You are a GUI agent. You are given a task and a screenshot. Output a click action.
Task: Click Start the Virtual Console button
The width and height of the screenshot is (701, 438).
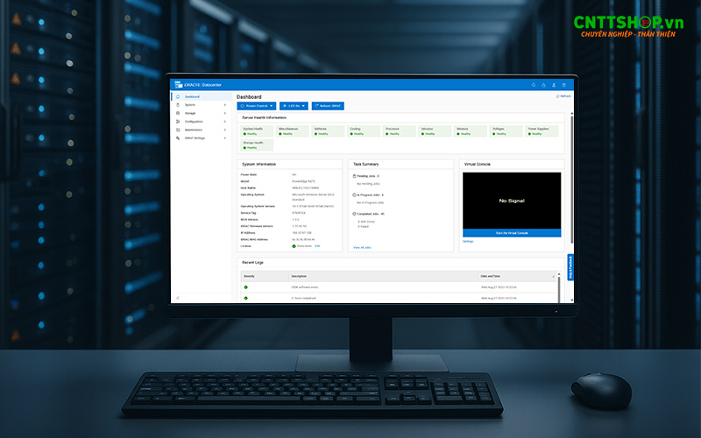pyautogui.click(x=512, y=233)
